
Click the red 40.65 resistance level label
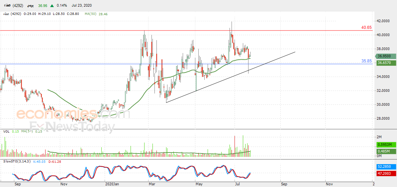tap(367, 28)
